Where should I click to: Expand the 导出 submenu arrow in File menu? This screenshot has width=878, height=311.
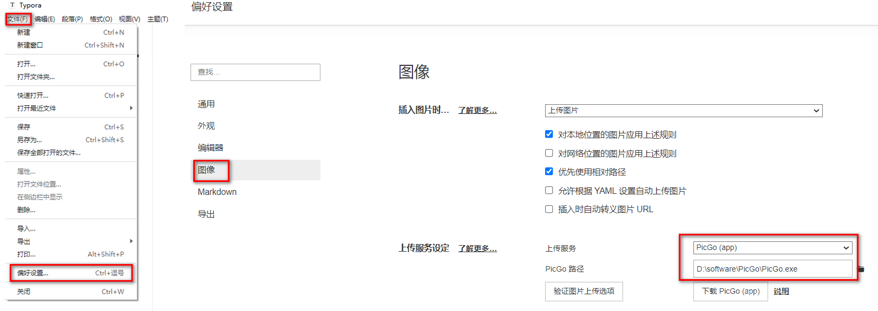click(131, 241)
